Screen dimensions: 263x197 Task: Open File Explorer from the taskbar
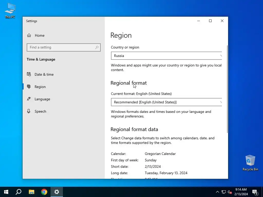click(x=31, y=192)
